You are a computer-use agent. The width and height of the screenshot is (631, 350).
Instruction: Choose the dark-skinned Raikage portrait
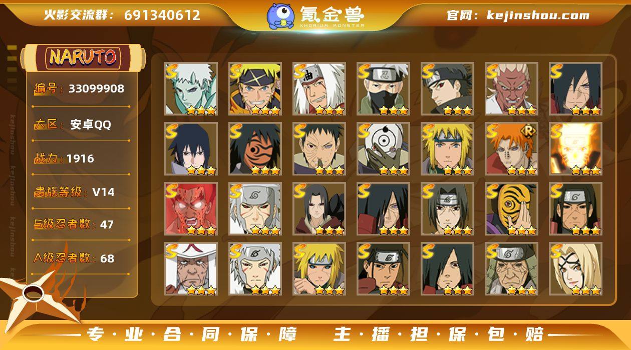(512, 89)
